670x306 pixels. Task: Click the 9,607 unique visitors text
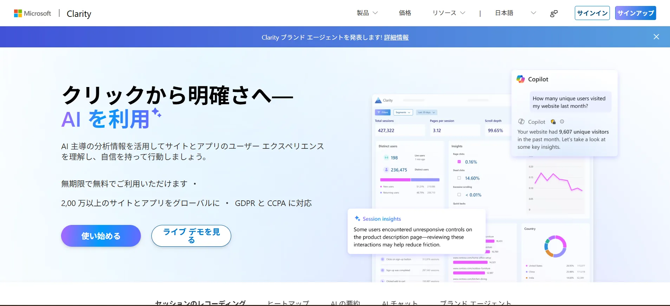584,132
